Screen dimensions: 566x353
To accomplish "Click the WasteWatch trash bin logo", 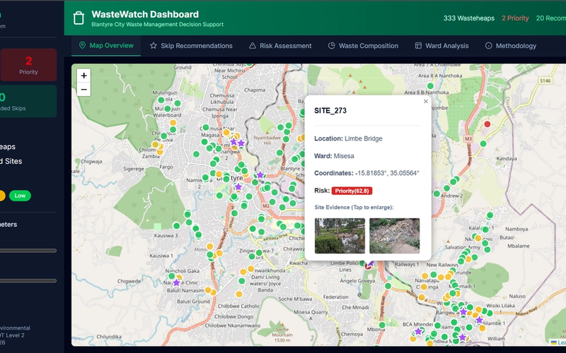I will click(x=79, y=18).
